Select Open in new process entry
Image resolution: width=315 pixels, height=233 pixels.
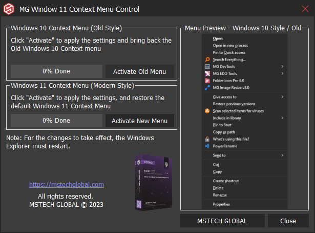click(230, 46)
